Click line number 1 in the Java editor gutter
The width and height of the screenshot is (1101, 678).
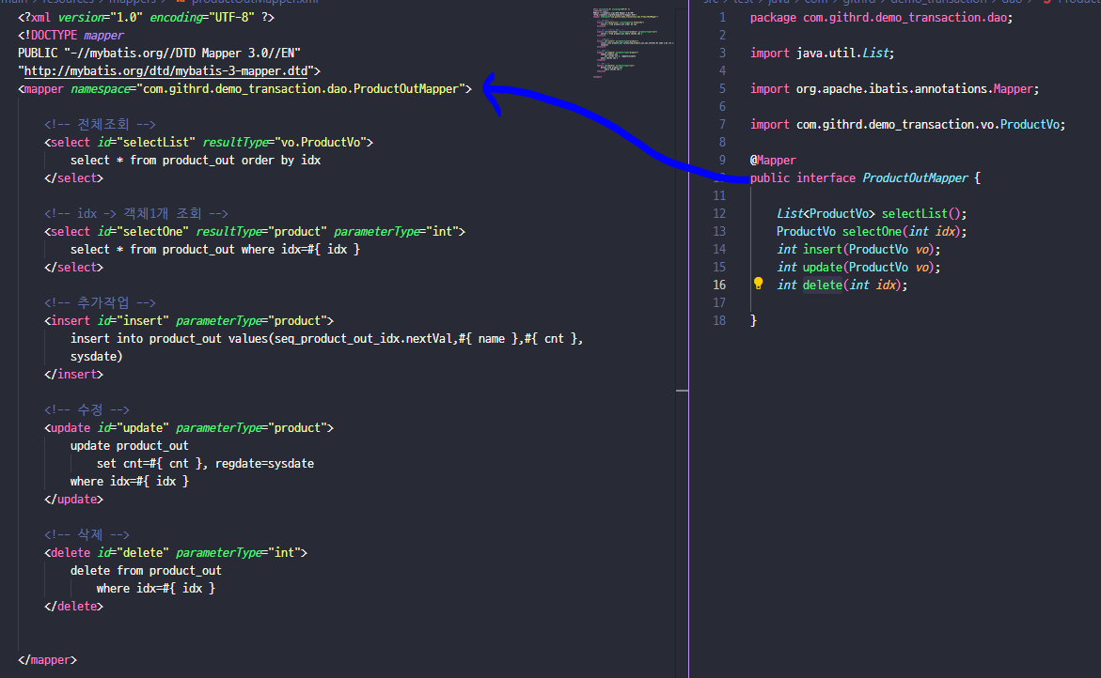pyautogui.click(x=722, y=17)
